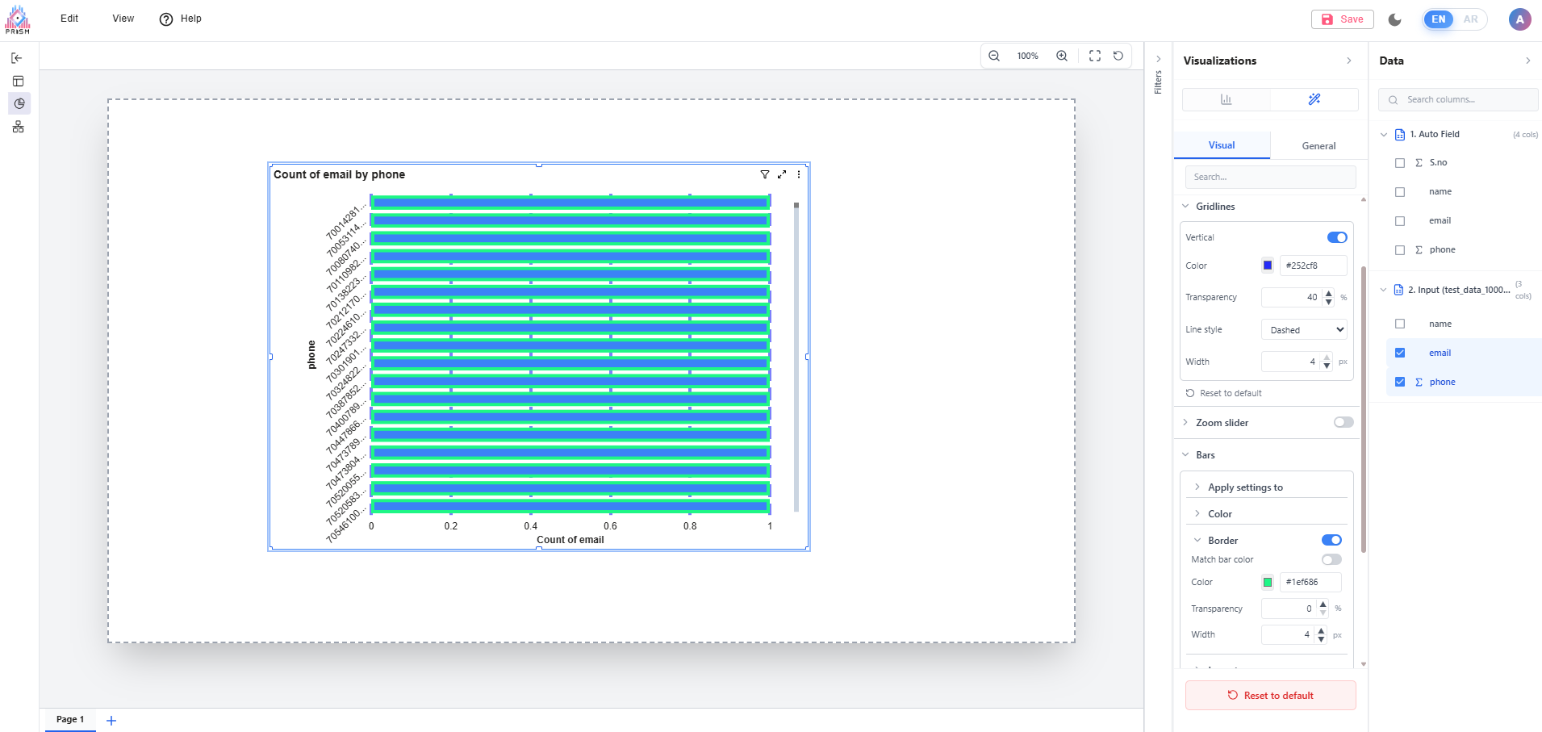
Task: Click the reset canvas view icon
Action: pyautogui.click(x=1118, y=56)
